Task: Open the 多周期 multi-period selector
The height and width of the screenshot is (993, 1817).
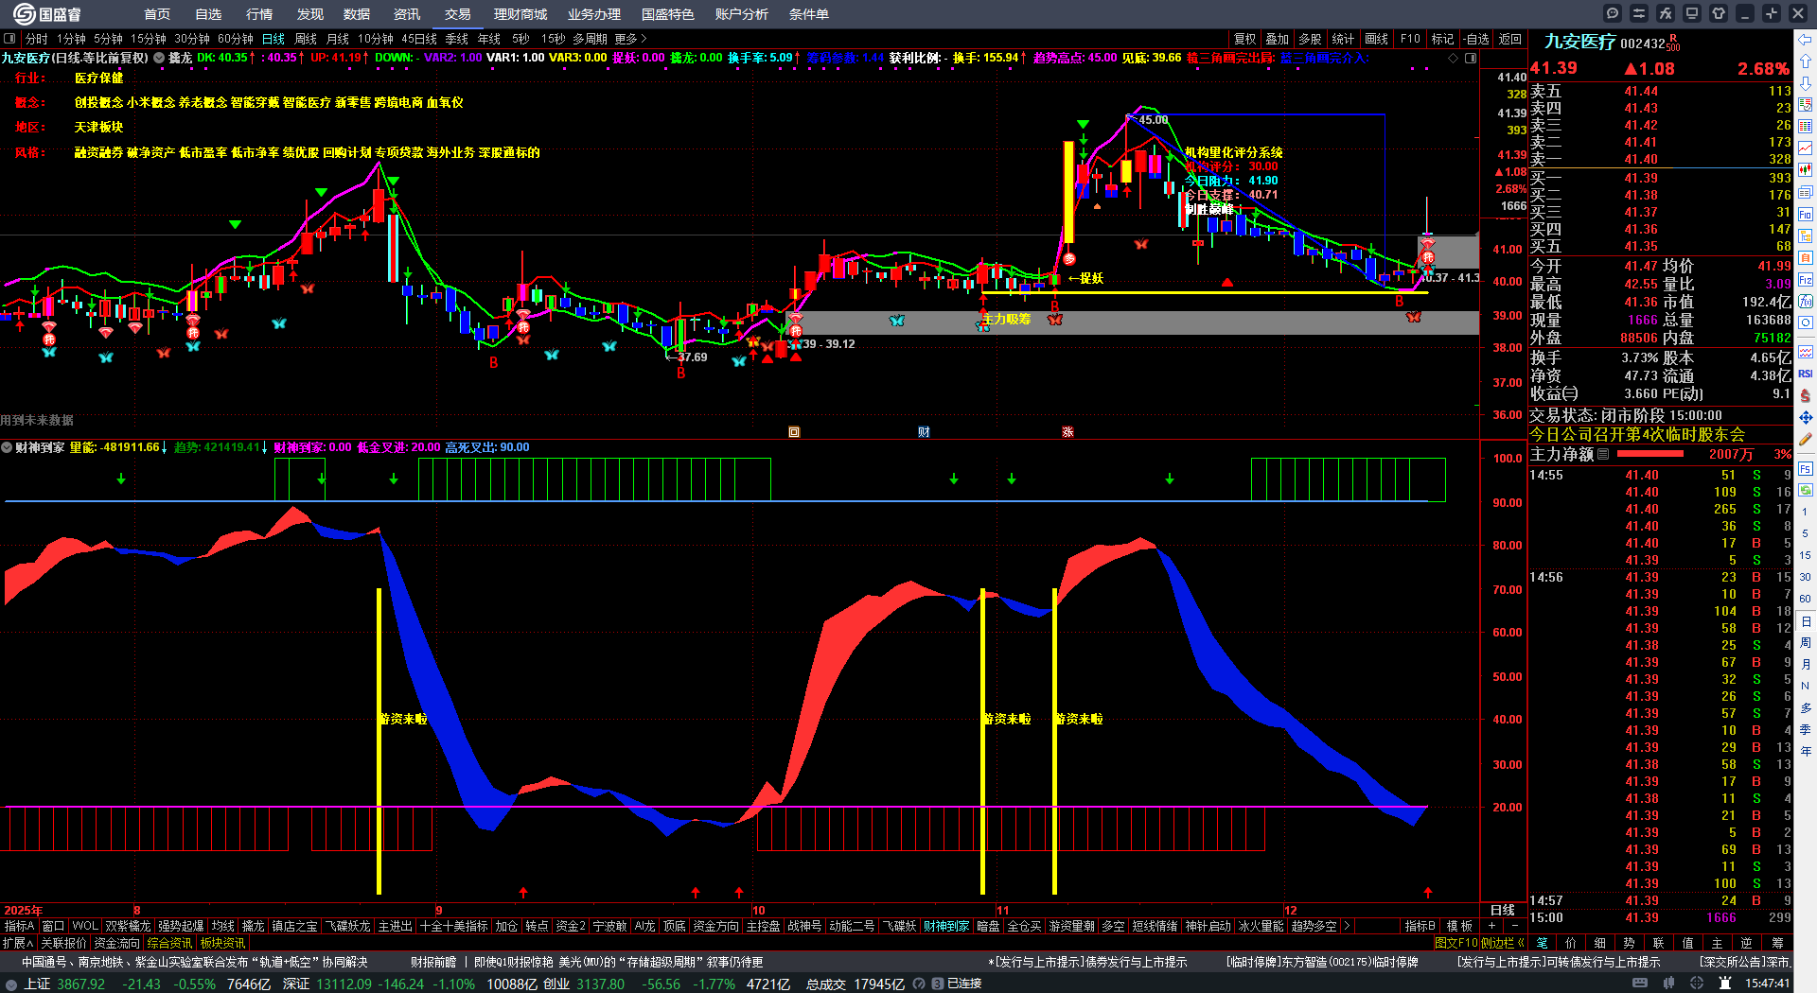Action: tap(590, 39)
